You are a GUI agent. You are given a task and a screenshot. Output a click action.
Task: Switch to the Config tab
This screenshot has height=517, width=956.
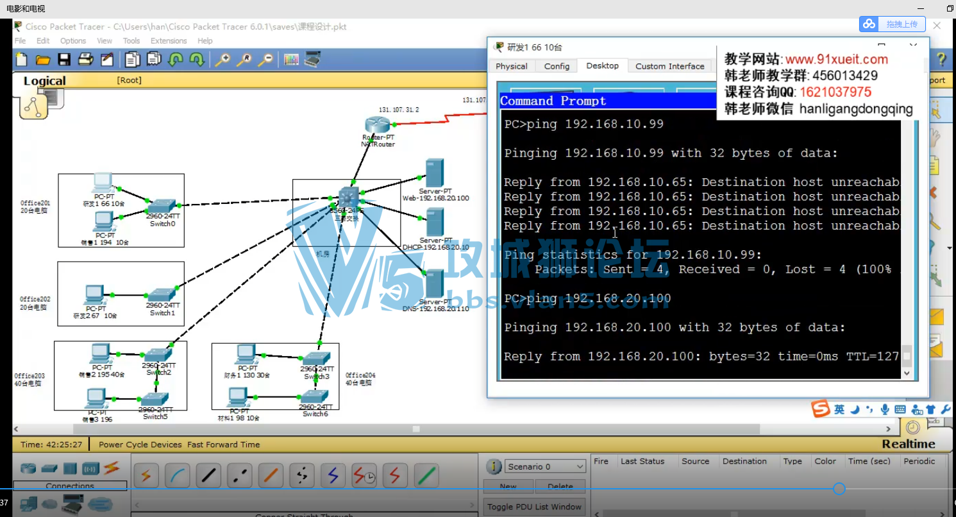tap(557, 66)
